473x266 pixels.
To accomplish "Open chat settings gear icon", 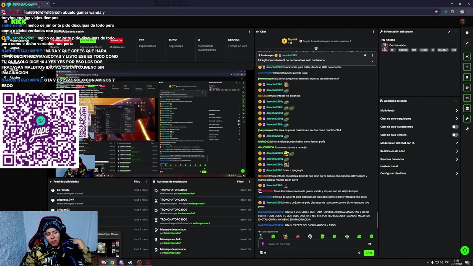I will point(359,253).
